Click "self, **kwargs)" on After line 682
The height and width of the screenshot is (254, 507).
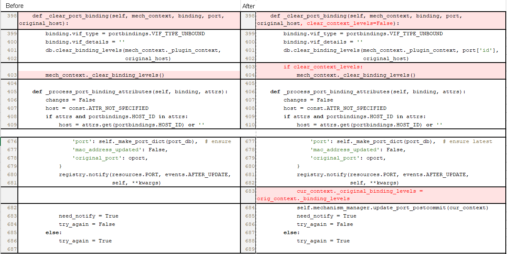(x=374, y=183)
